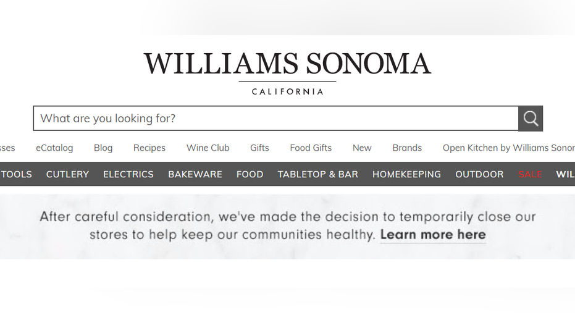The image size is (575, 323).
Task: Focus the 'What are you looking for?' search box
Action: click(275, 119)
